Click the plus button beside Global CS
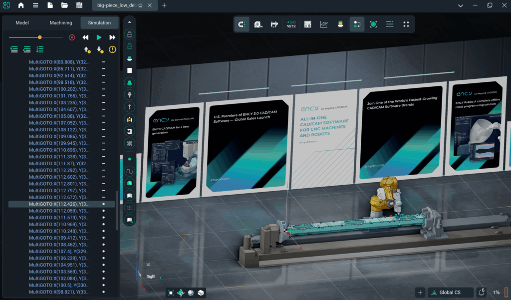 click(x=420, y=293)
